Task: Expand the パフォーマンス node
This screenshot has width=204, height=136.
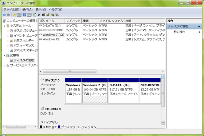Action: [8, 46]
